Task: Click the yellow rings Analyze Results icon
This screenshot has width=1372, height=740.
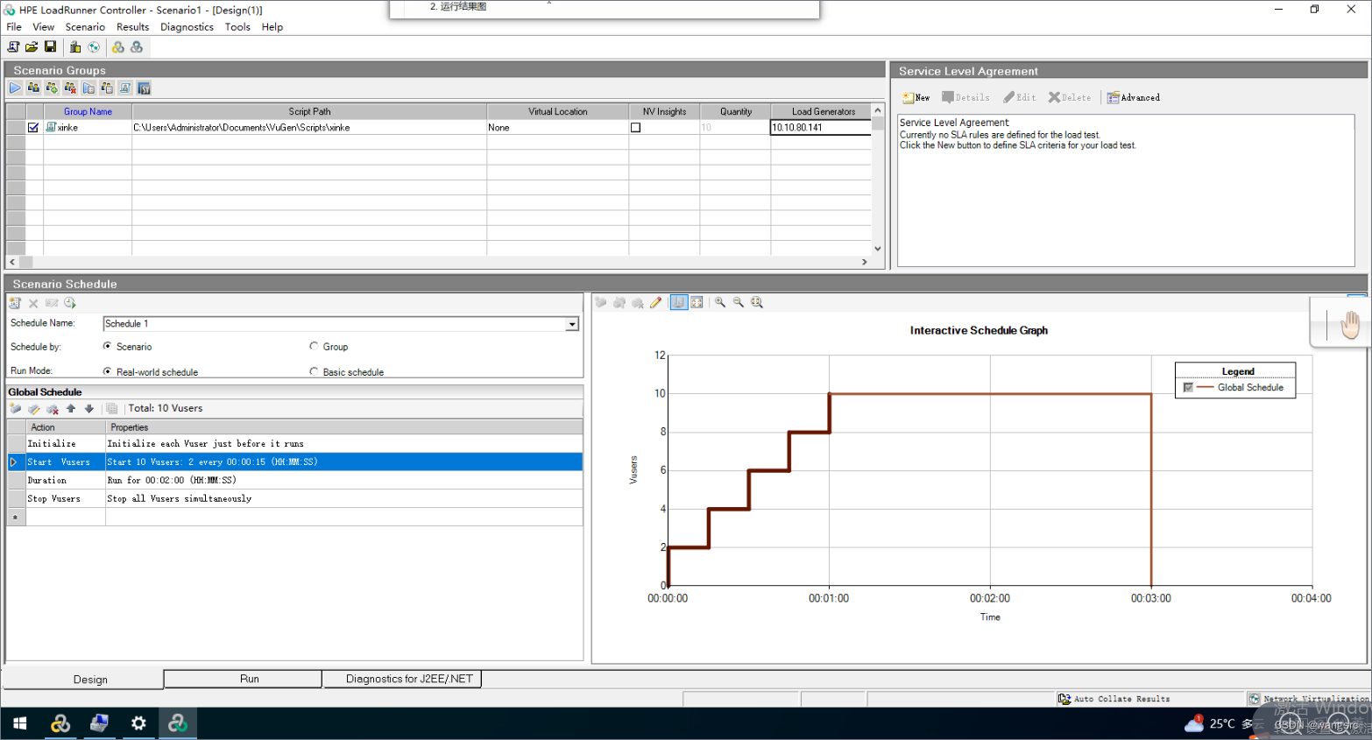Action: tap(118, 47)
